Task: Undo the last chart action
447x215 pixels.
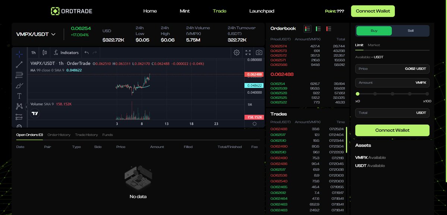Action: coord(87,53)
